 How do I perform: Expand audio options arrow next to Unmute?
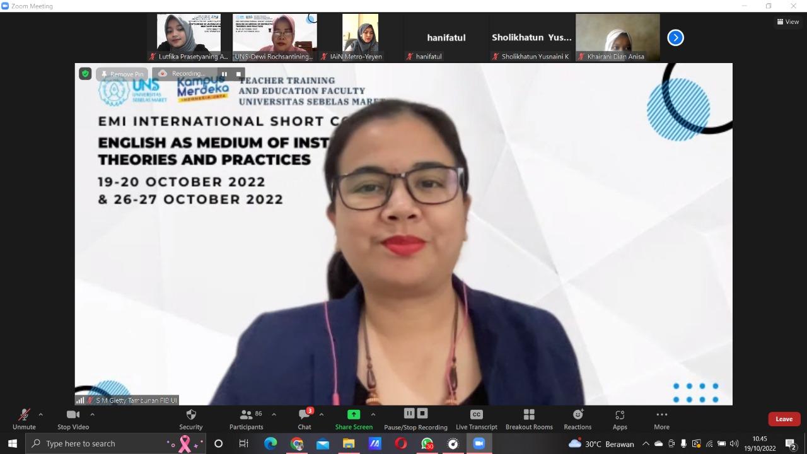(x=41, y=414)
